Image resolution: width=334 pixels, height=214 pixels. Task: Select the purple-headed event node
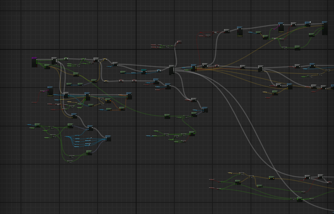(x=34, y=62)
